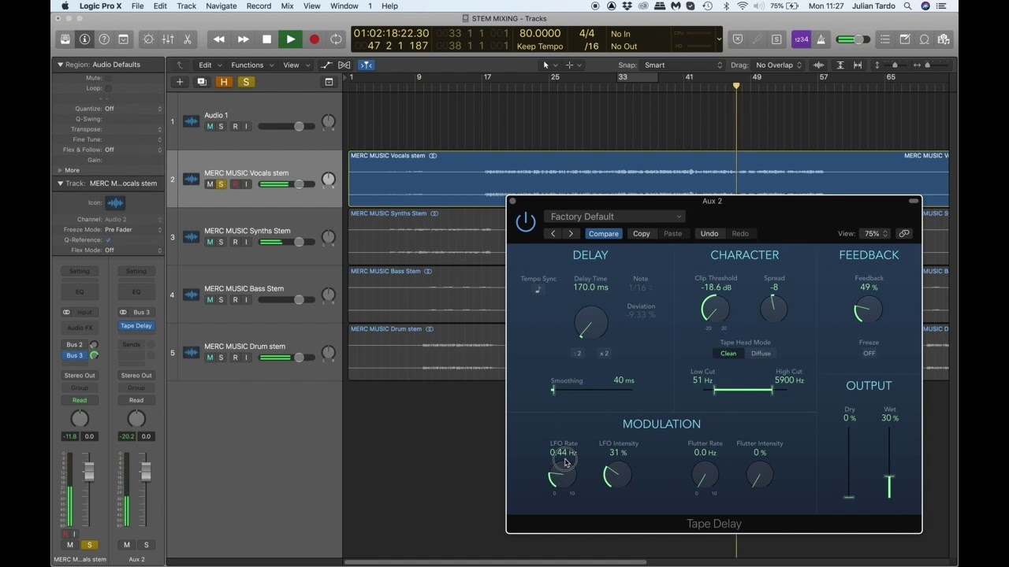The image size is (1009, 567).
Task: Expand the More disclosure triangle
Action: [x=60, y=170]
